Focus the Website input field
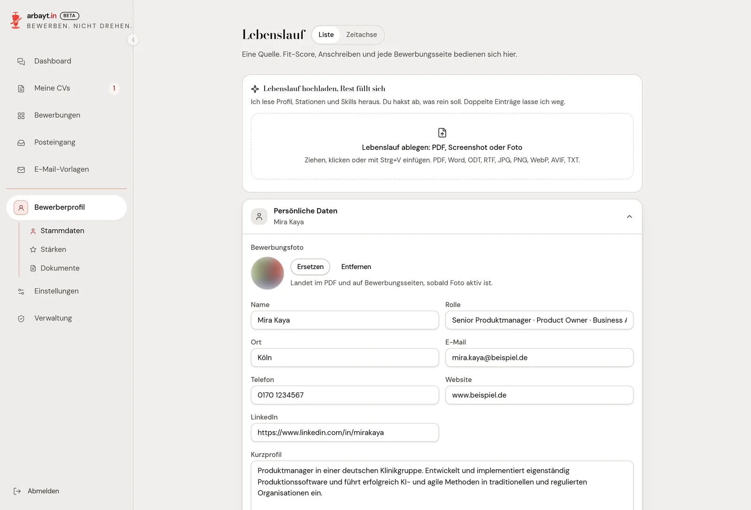 539,395
